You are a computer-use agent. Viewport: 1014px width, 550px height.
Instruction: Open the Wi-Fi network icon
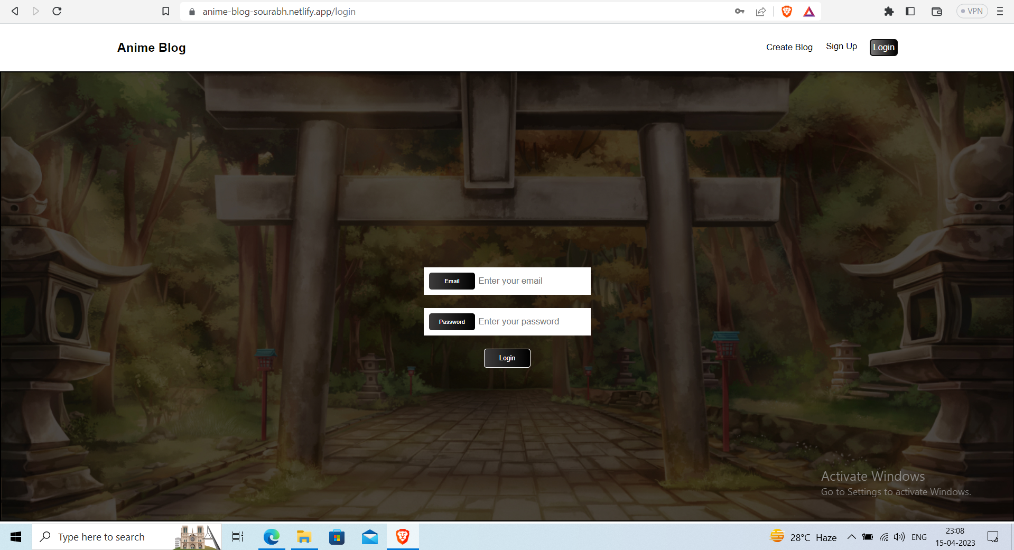pyautogui.click(x=884, y=537)
